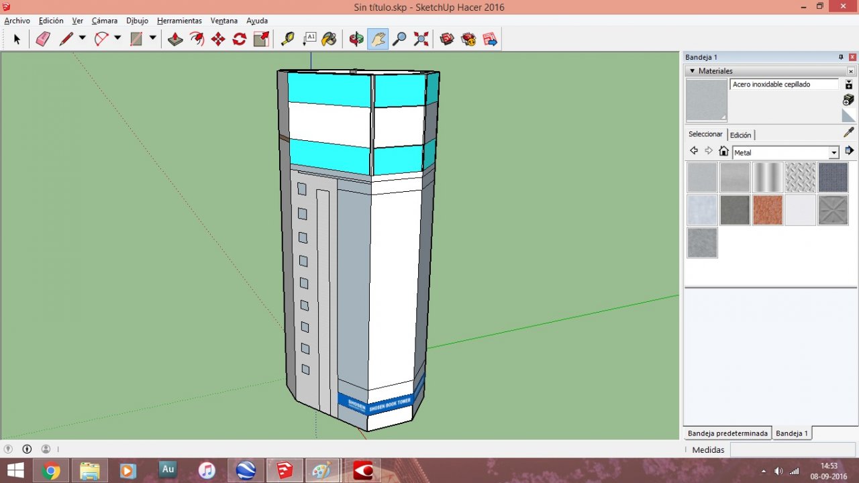Collapse the Materiales panel

[x=693, y=71]
